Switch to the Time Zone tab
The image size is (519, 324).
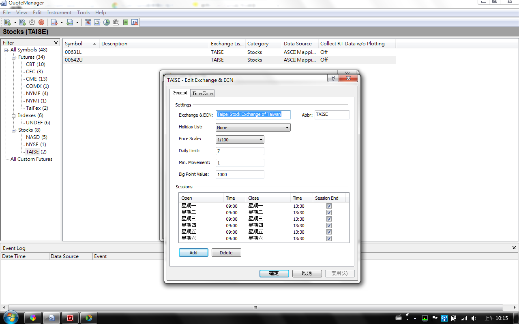(202, 93)
